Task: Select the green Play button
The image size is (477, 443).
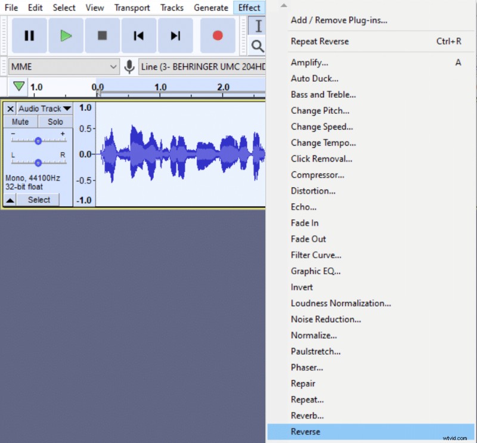Action: click(x=66, y=36)
